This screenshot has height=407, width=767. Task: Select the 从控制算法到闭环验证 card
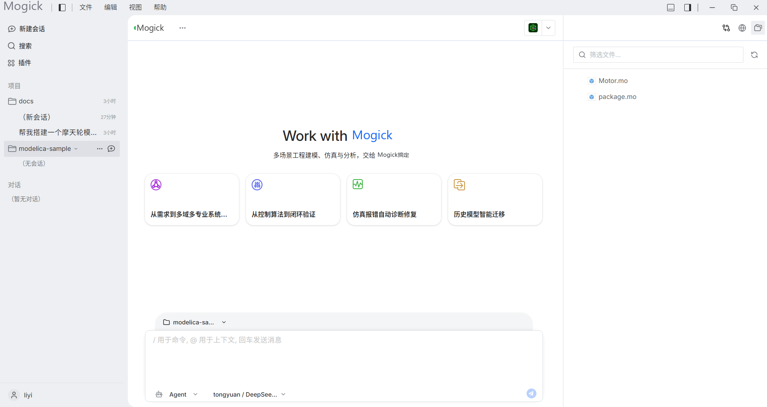pos(293,200)
